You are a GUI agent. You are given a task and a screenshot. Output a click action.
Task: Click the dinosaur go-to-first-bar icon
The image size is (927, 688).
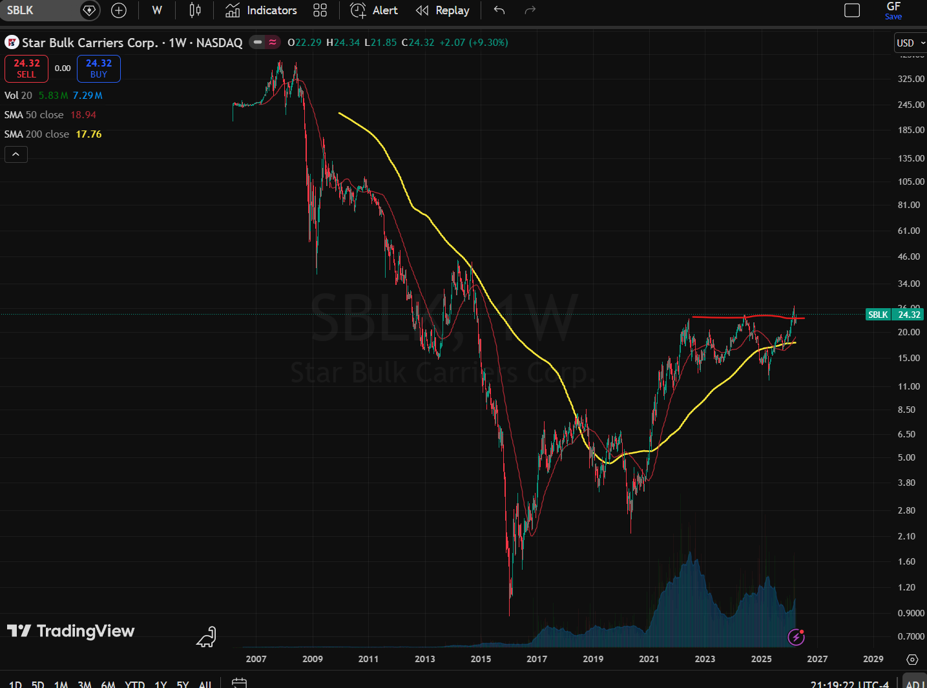tap(206, 637)
